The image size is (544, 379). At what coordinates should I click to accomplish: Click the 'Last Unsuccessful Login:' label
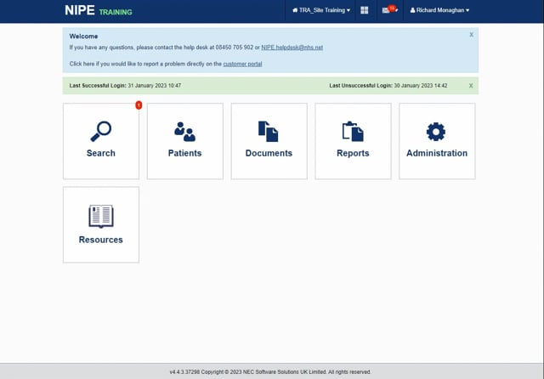[360, 86]
